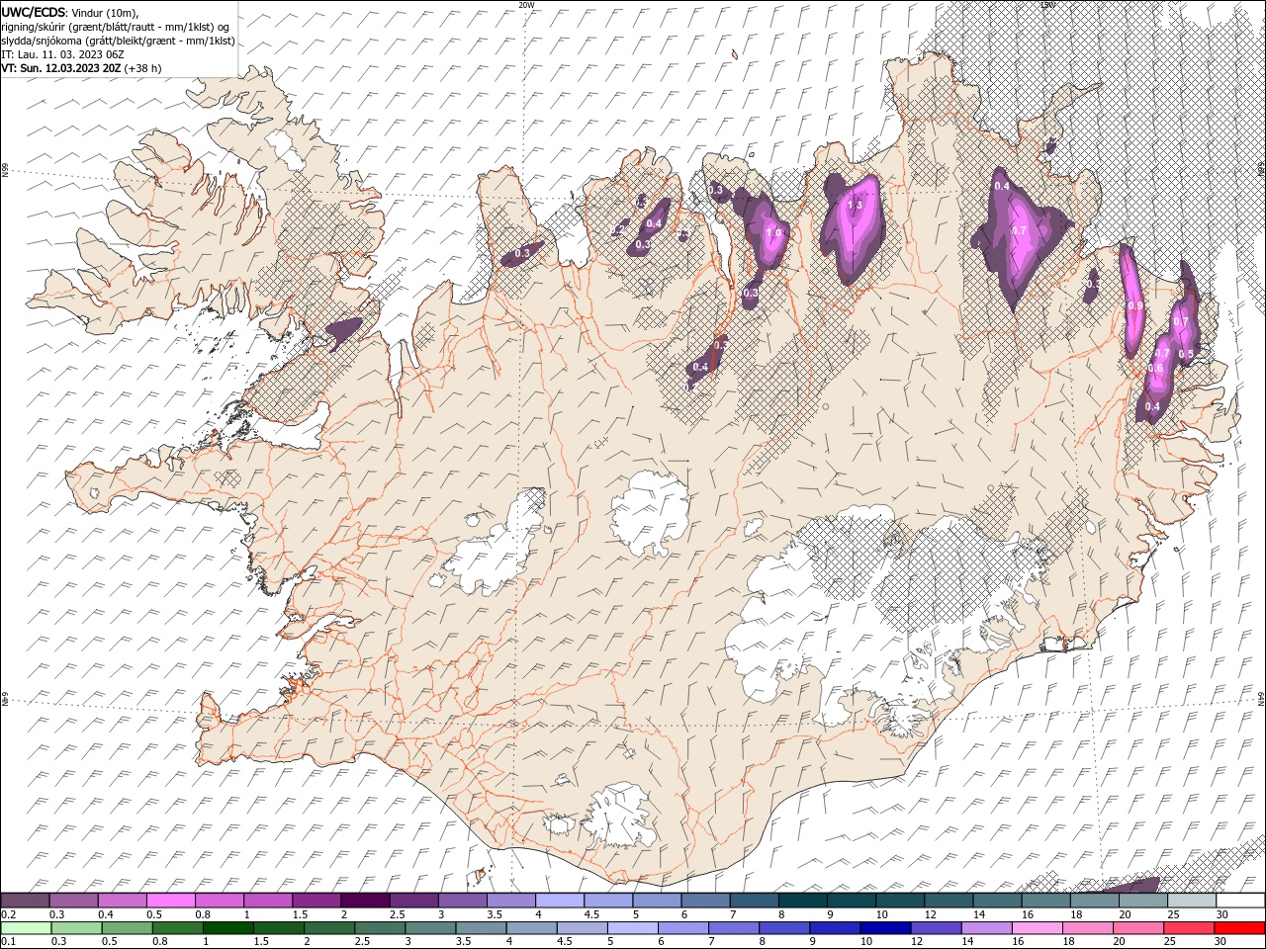The height and width of the screenshot is (949, 1266).
Task: Click the 1.3 snowfall value on the map
Action: coord(856,205)
